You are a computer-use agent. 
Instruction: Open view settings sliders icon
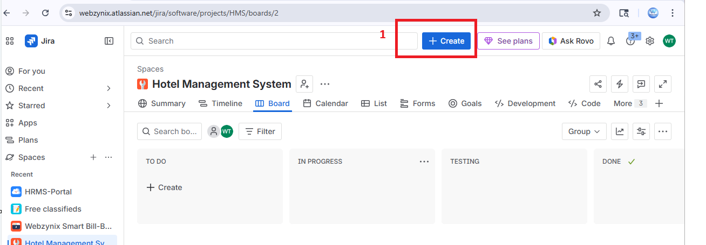(641, 131)
